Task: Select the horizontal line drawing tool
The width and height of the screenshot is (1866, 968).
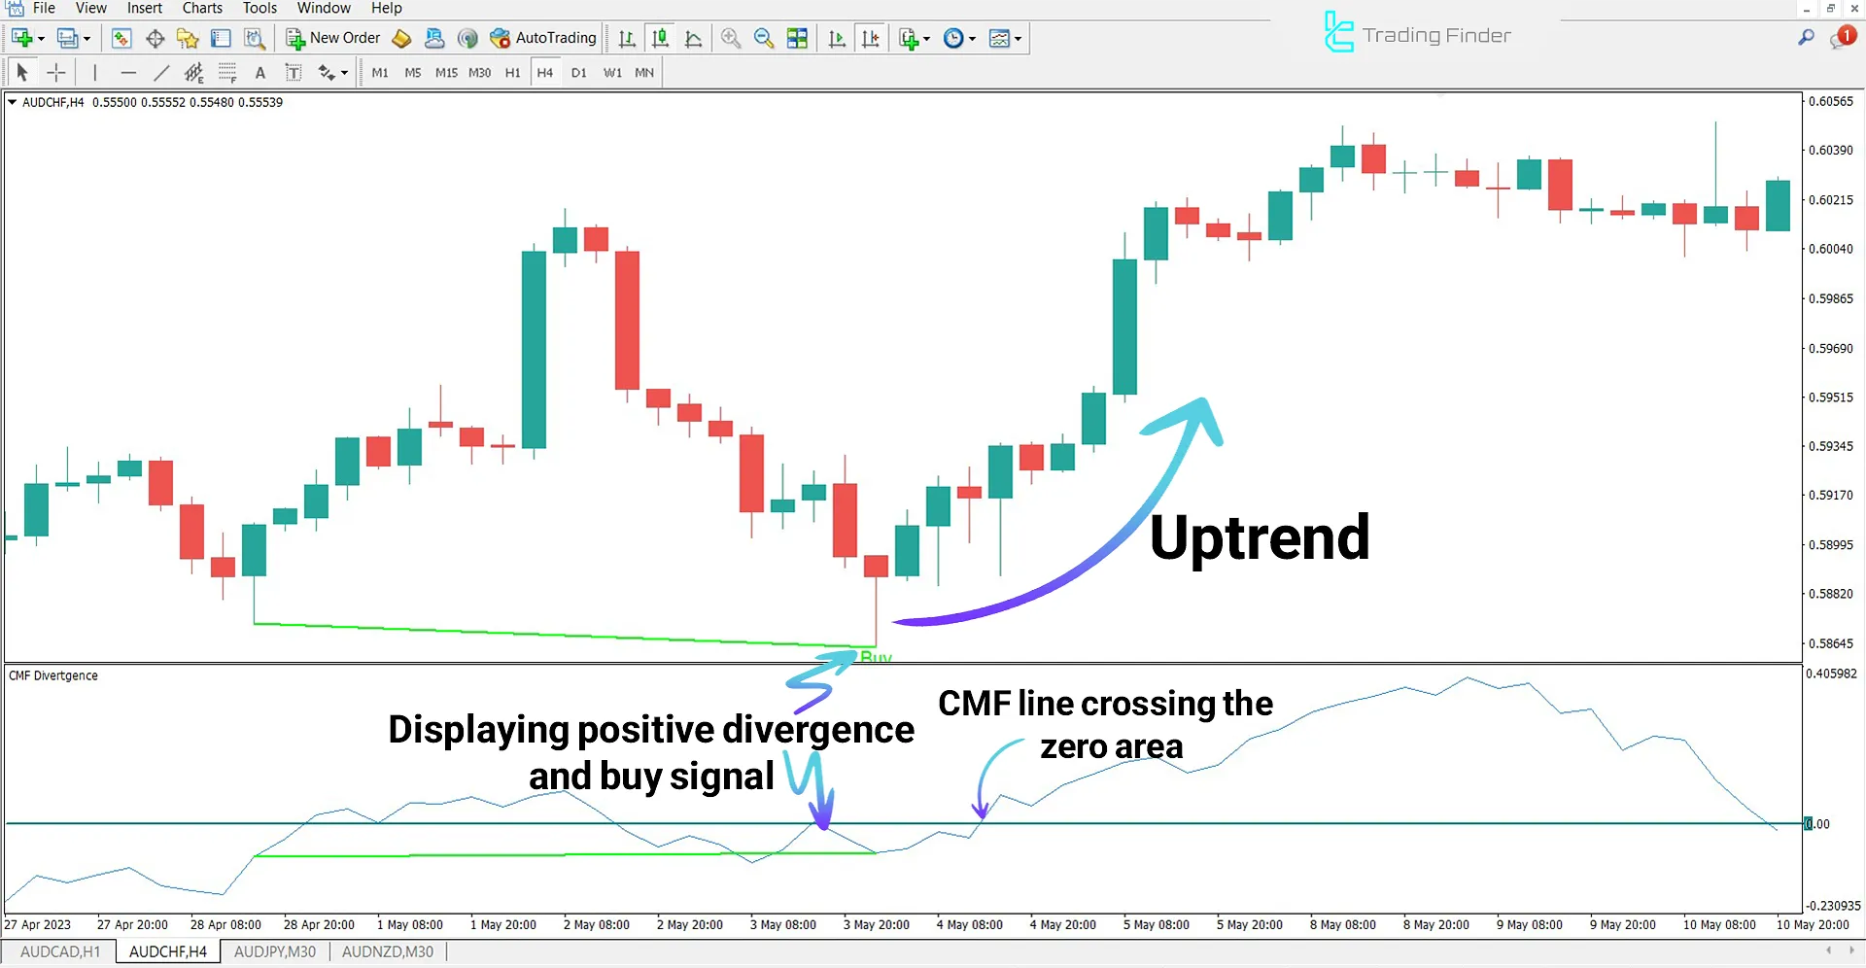Action: click(127, 72)
